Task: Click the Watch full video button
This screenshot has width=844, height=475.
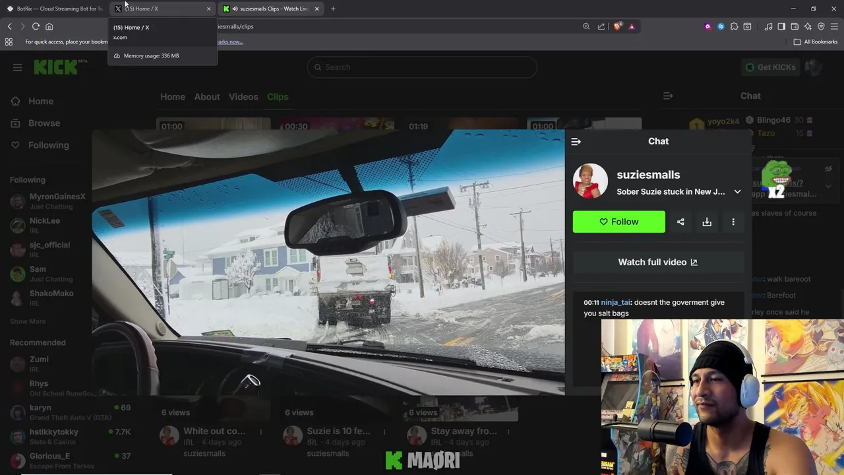Action: pyautogui.click(x=658, y=262)
